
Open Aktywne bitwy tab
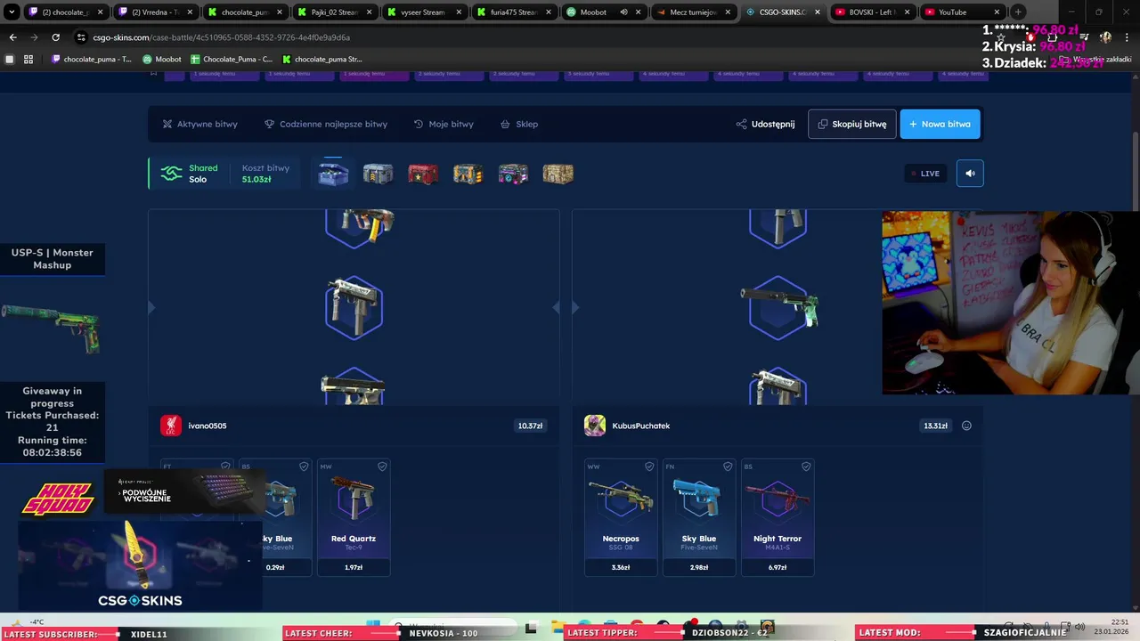[199, 124]
